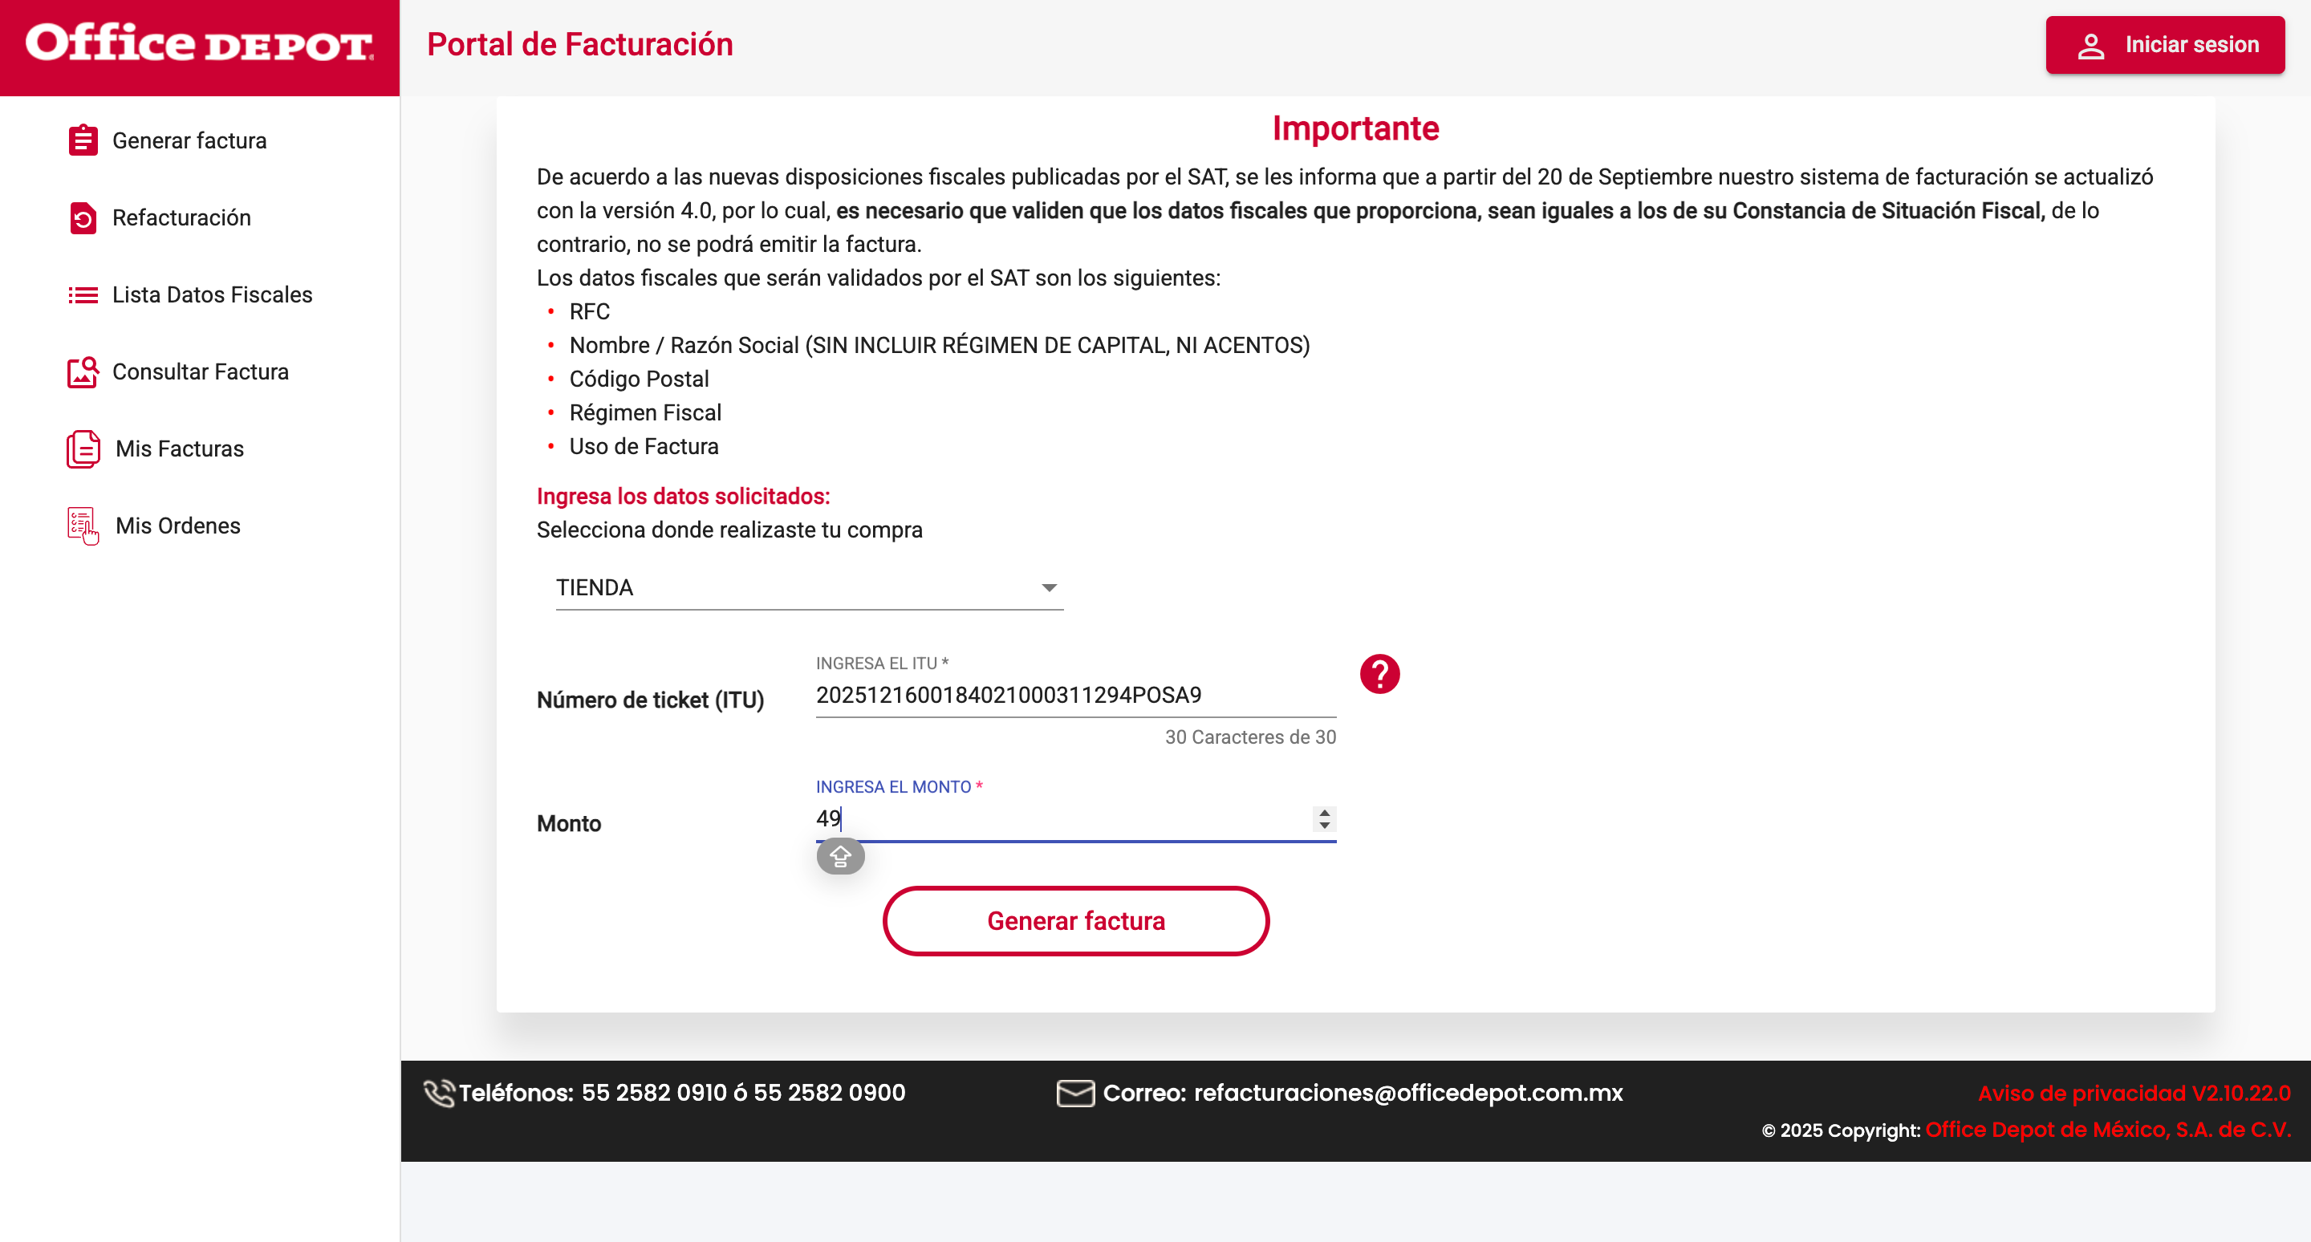Click the Portal de Facturación title
This screenshot has height=1242, width=2311.
tap(579, 45)
